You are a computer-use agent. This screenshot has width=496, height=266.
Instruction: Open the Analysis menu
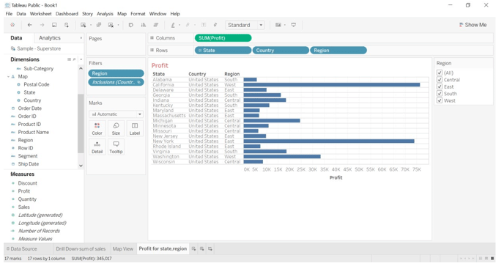(105, 14)
